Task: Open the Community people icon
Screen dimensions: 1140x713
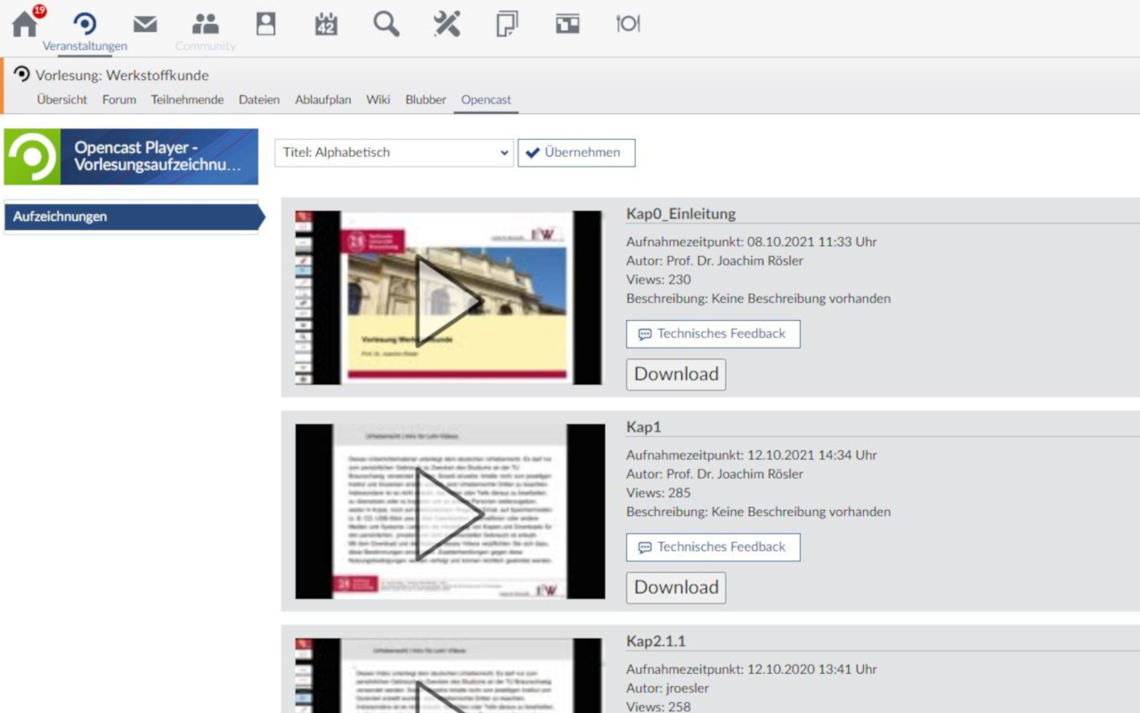Action: [206, 24]
